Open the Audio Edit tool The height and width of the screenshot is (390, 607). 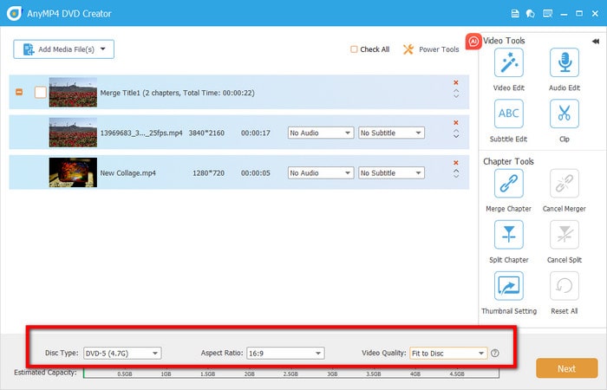pyautogui.click(x=564, y=63)
